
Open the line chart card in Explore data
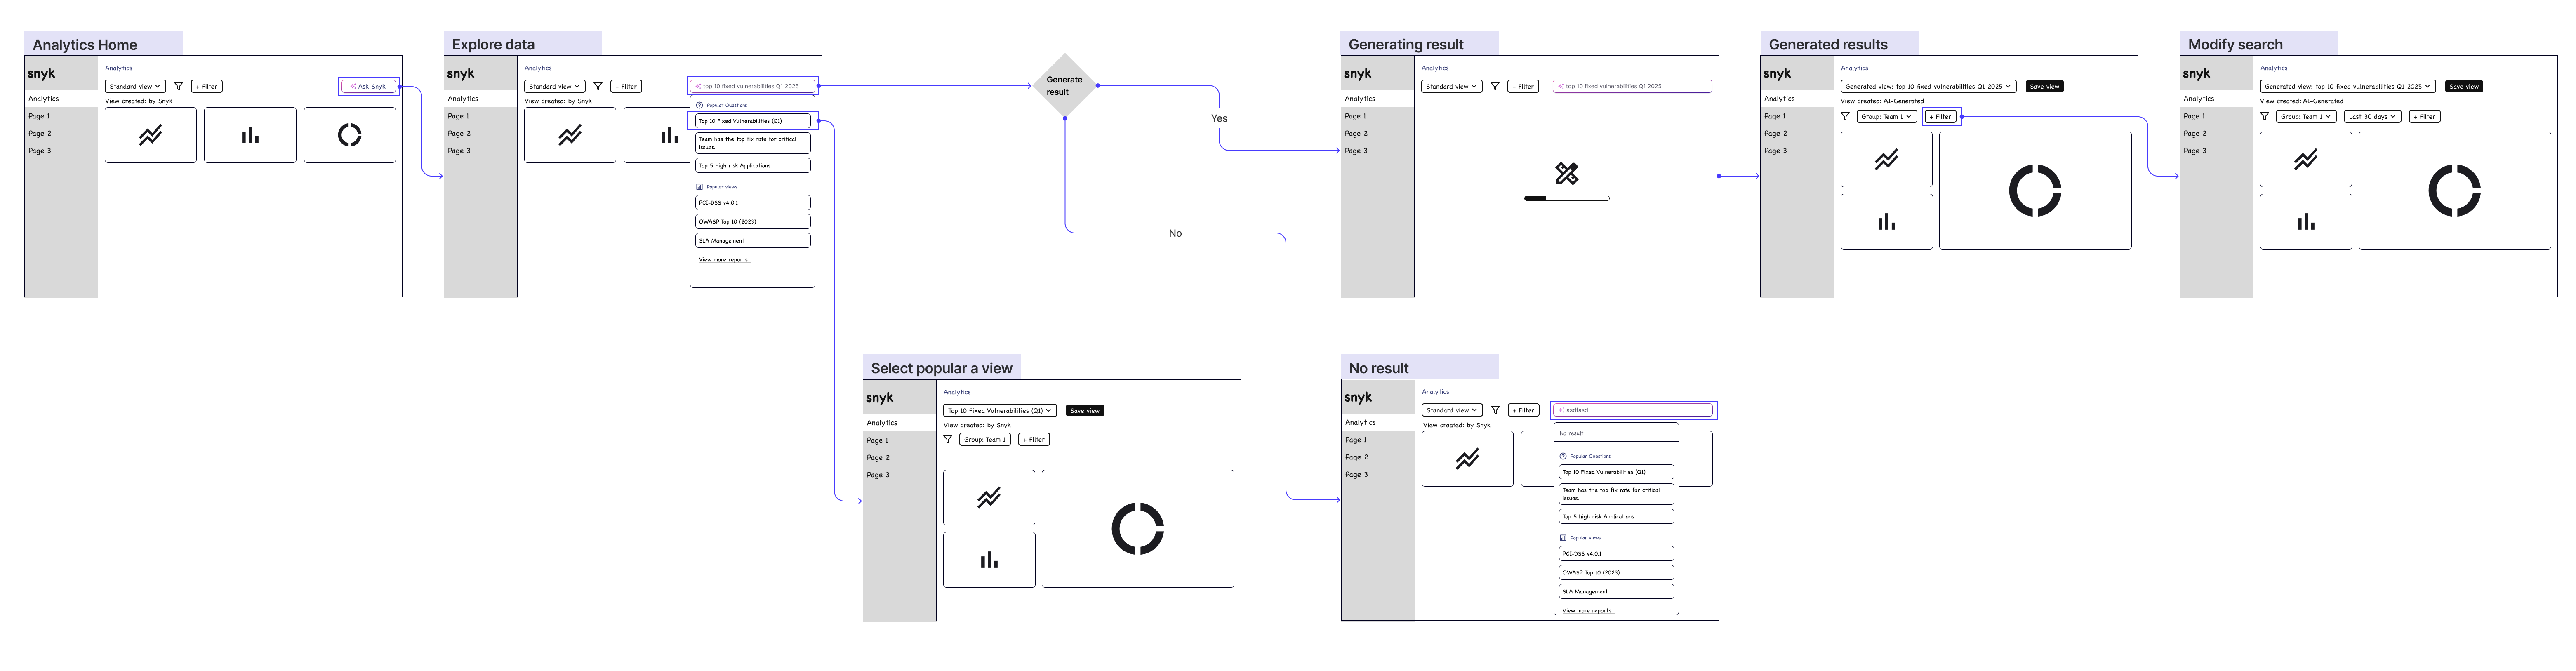point(570,135)
